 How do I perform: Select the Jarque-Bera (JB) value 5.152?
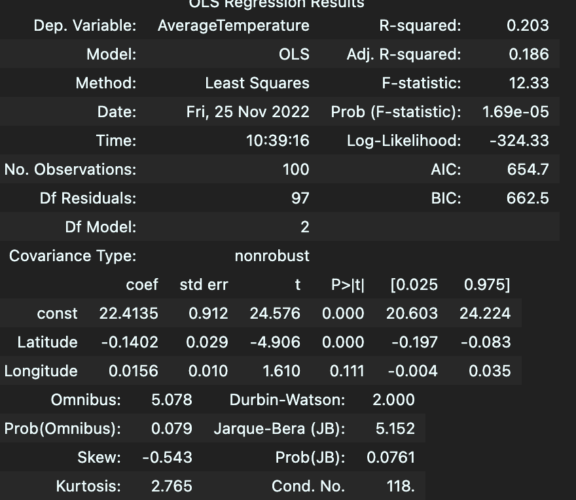tap(395, 429)
